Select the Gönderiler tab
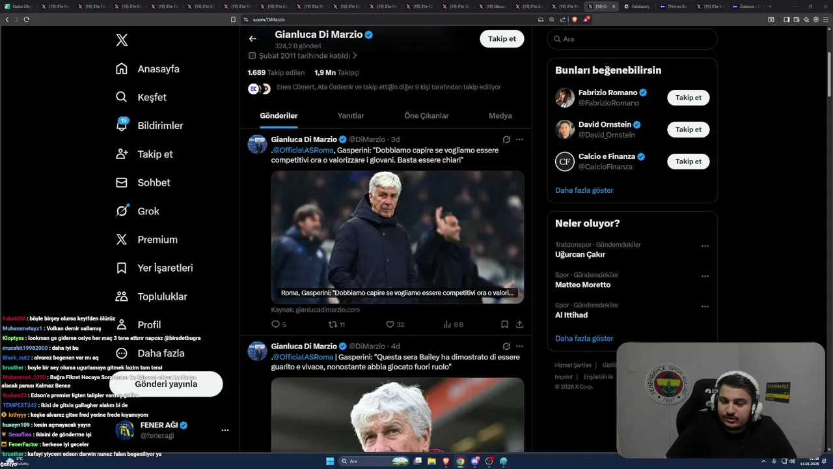Image resolution: width=833 pixels, height=469 pixels. pyautogui.click(x=279, y=115)
